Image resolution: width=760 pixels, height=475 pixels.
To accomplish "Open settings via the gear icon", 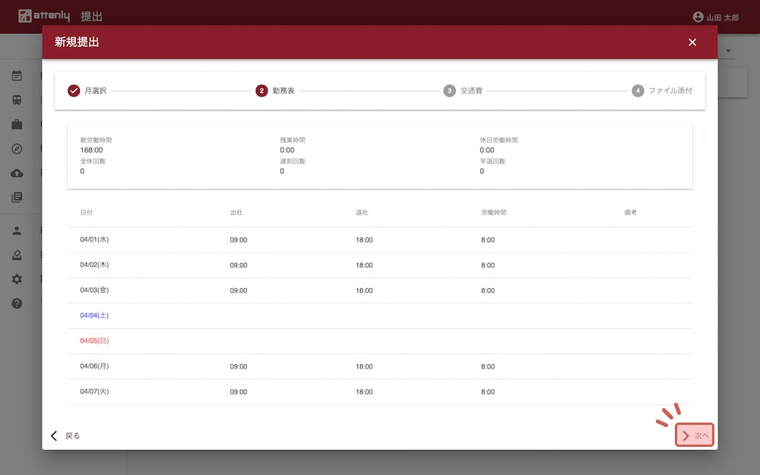I will (x=17, y=280).
